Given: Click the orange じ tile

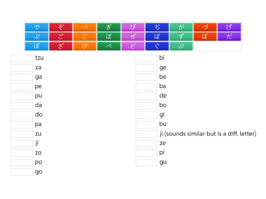Looking at the screenshot, I should (85, 36).
